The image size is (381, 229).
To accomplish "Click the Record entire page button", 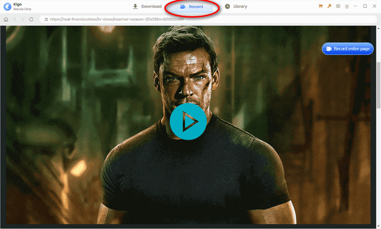I will [348, 49].
